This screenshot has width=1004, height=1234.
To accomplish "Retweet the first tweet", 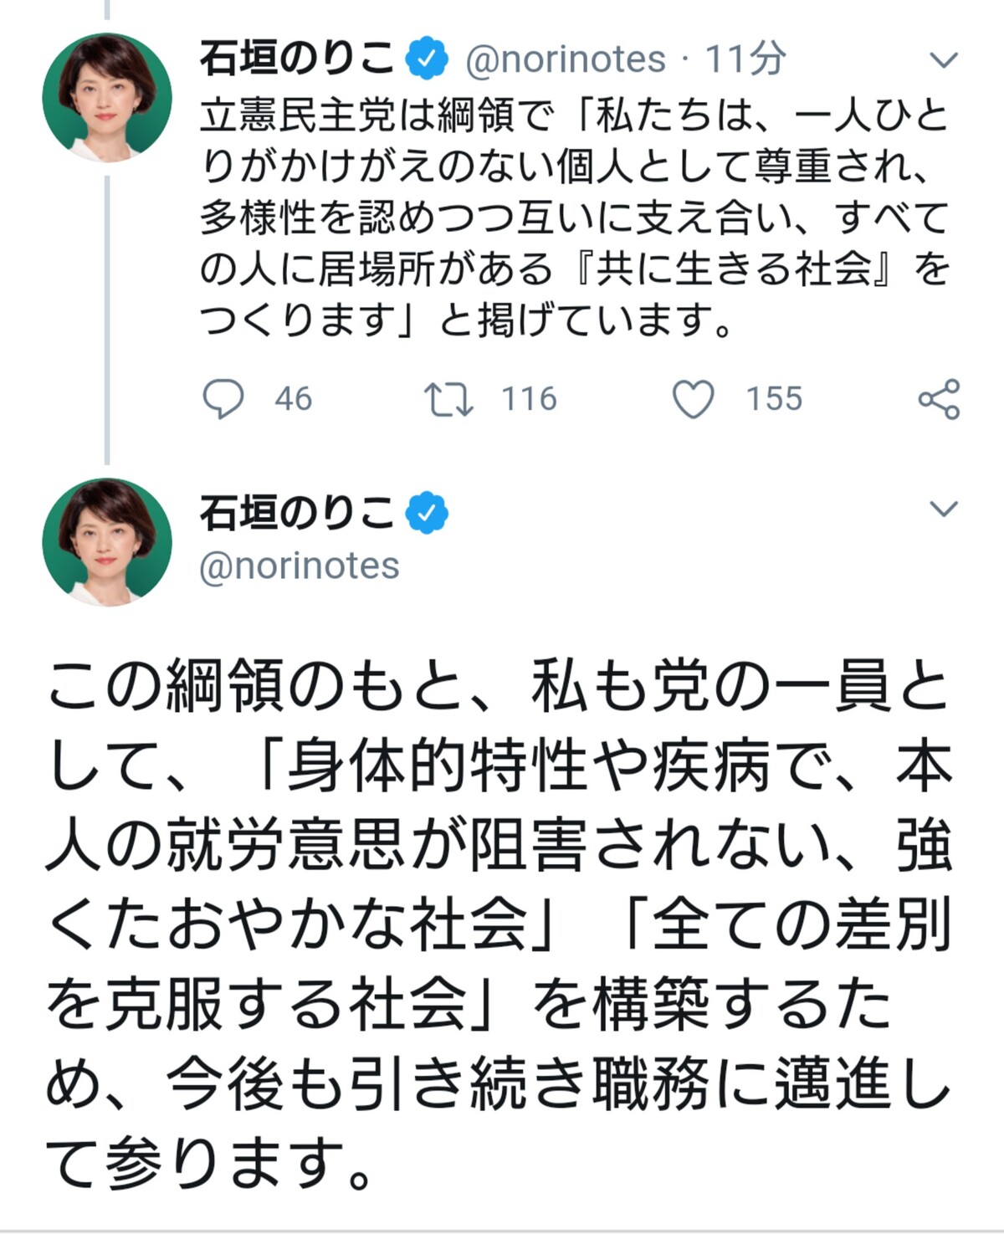I will 448,399.
